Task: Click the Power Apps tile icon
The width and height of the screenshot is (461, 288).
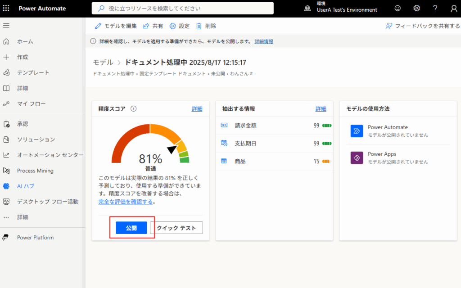Action: click(x=357, y=158)
